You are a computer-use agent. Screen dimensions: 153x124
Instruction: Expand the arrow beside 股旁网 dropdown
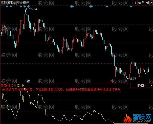point(151,85)
